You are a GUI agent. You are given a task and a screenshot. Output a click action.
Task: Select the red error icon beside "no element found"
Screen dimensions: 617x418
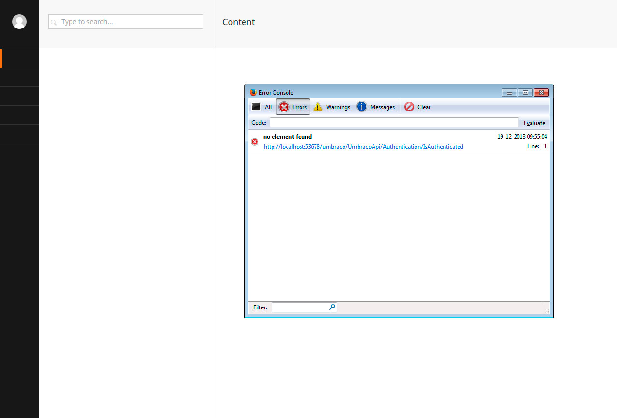tap(255, 141)
